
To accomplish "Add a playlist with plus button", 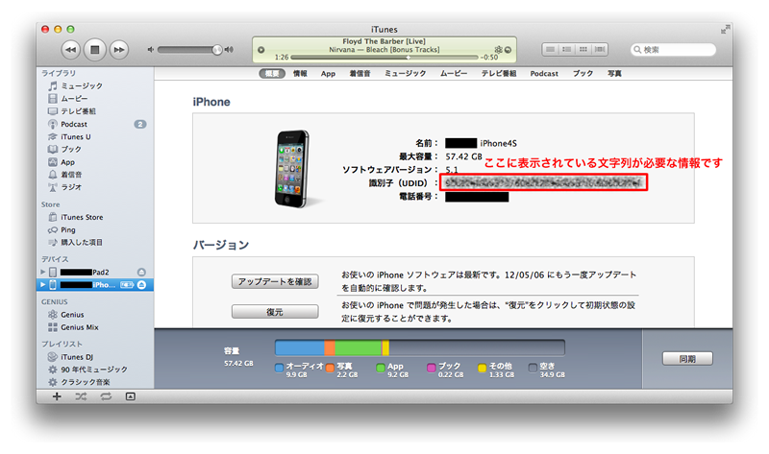I will coord(57,396).
